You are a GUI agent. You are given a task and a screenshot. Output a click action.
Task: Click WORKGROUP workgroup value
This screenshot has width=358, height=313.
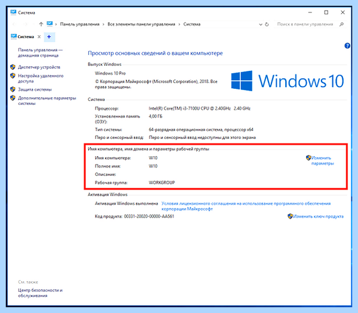tap(162, 182)
